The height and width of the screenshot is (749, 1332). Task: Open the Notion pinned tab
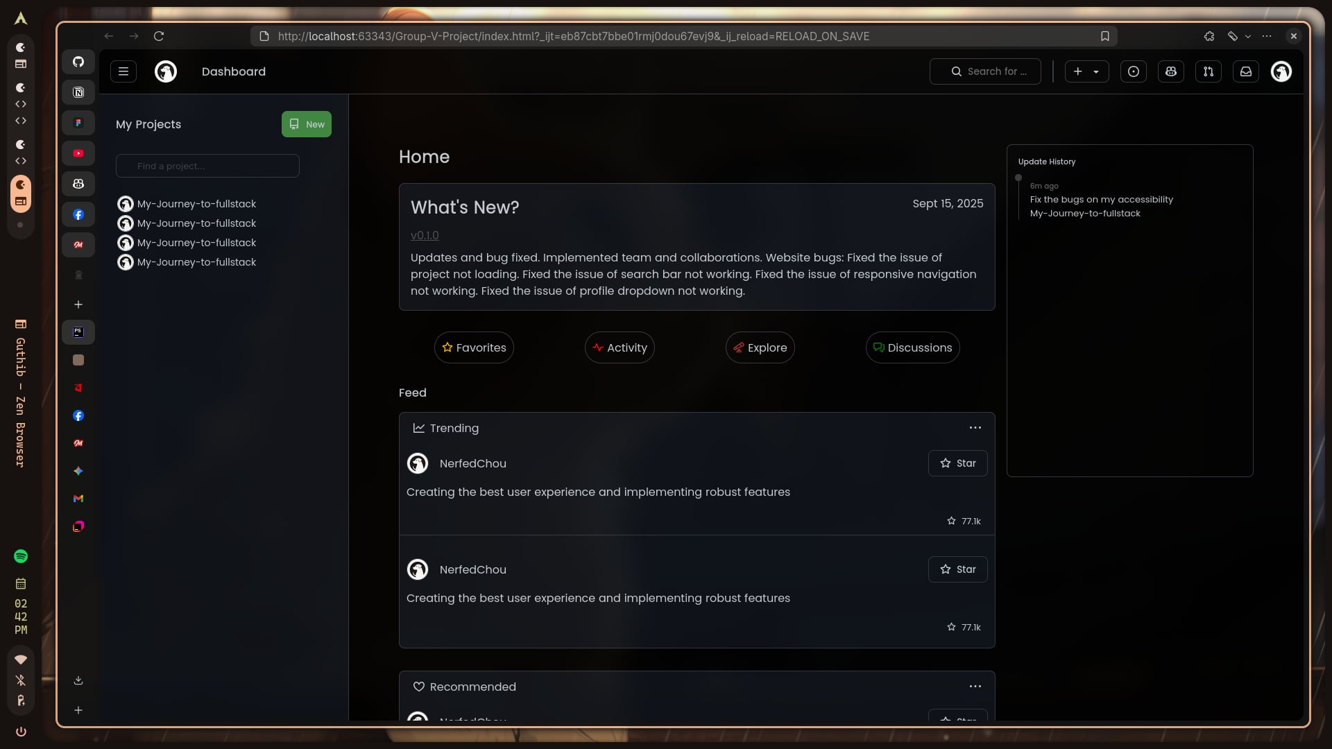(78, 92)
